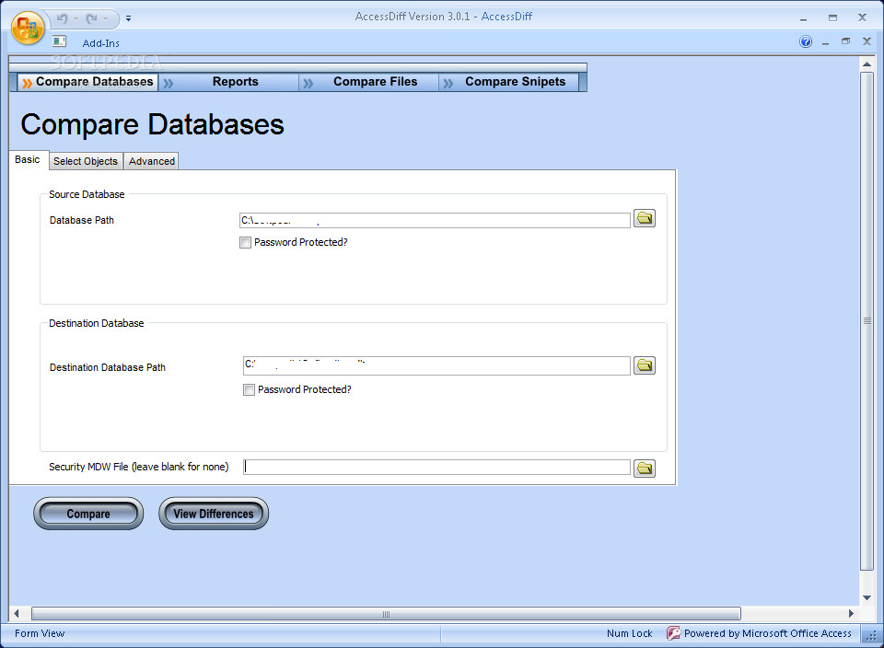Click the vertical scrollbar thumb

click(x=867, y=321)
